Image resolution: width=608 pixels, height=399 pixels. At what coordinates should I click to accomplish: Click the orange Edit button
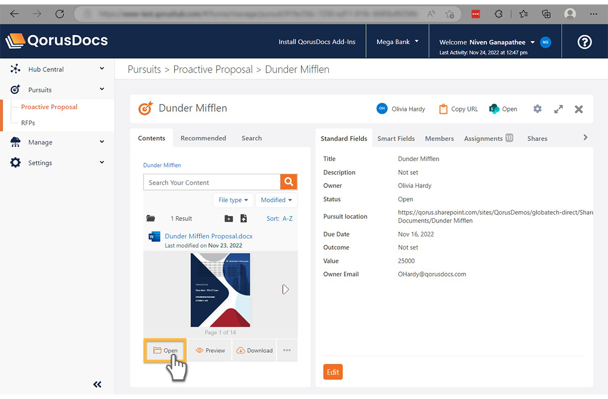(333, 372)
